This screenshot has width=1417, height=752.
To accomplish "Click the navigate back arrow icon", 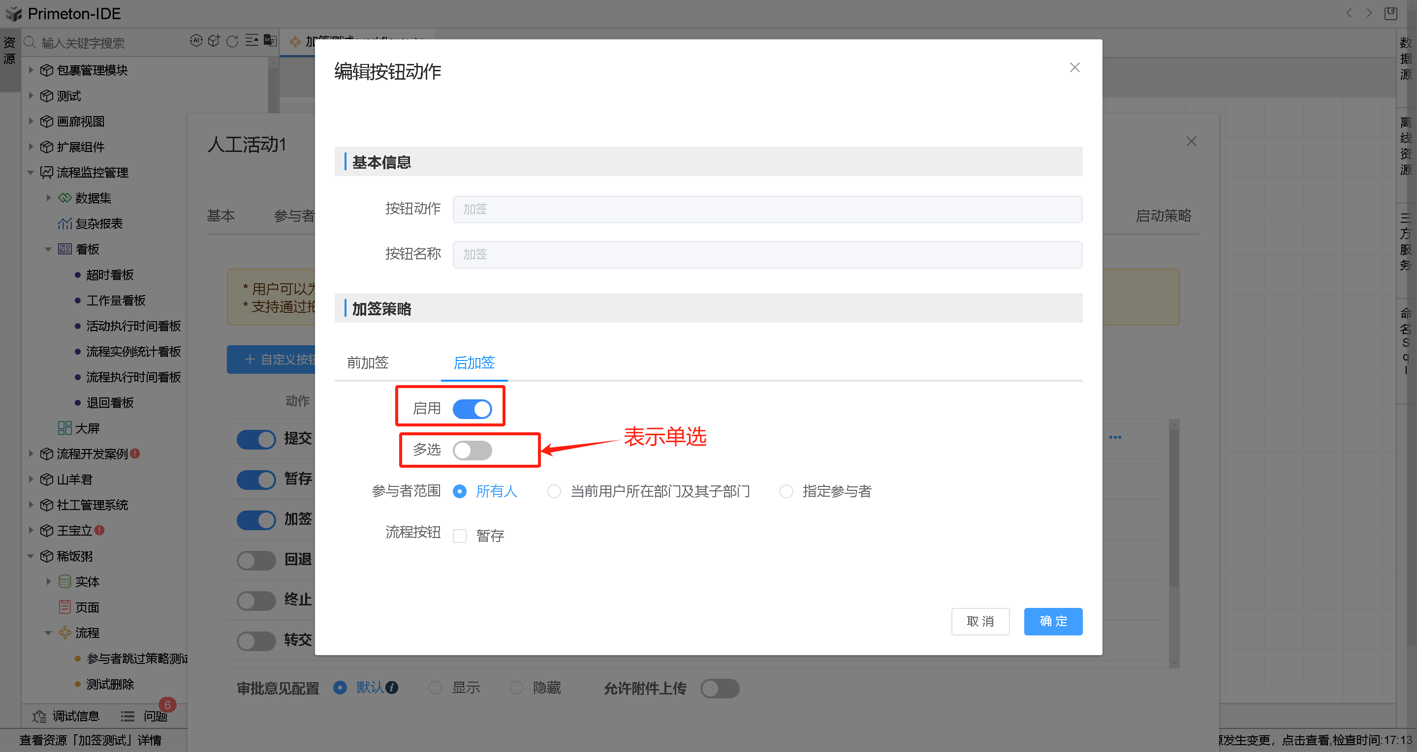I will point(1349,13).
